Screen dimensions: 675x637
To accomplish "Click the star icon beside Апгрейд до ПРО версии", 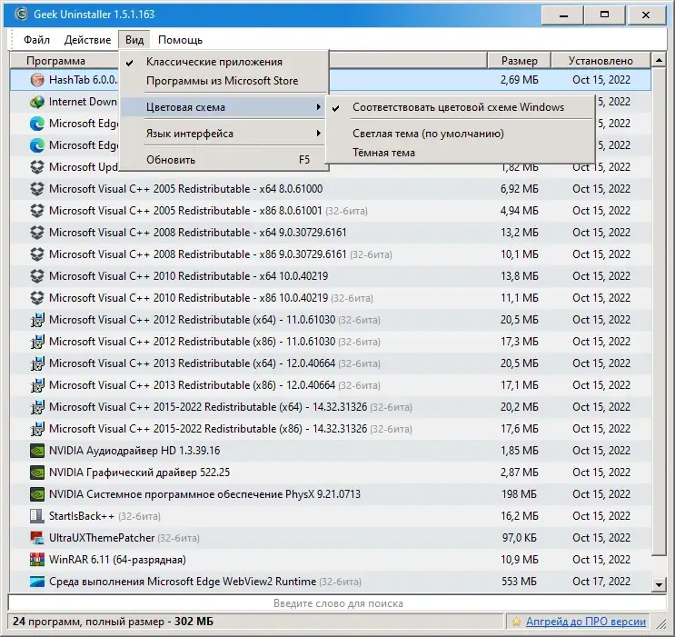I will (x=516, y=622).
